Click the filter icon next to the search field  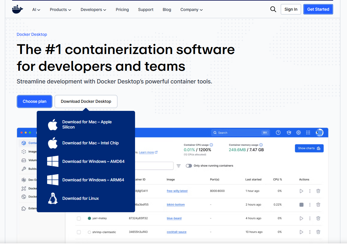179,166
